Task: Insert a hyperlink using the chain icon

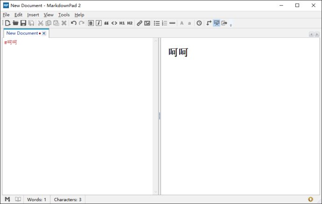Action: tap(140, 23)
